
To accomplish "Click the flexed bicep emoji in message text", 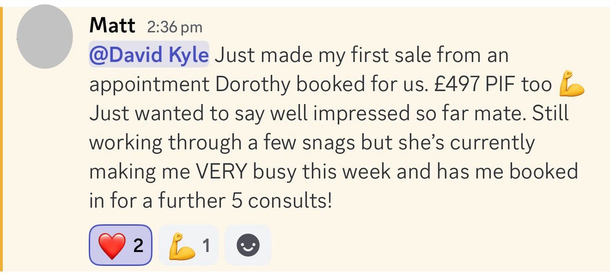I will [571, 86].
